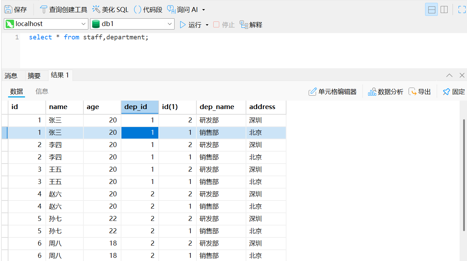This screenshot has height=261, width=467.
Task: Click the dep_name column header
Action: coord(221,107)
